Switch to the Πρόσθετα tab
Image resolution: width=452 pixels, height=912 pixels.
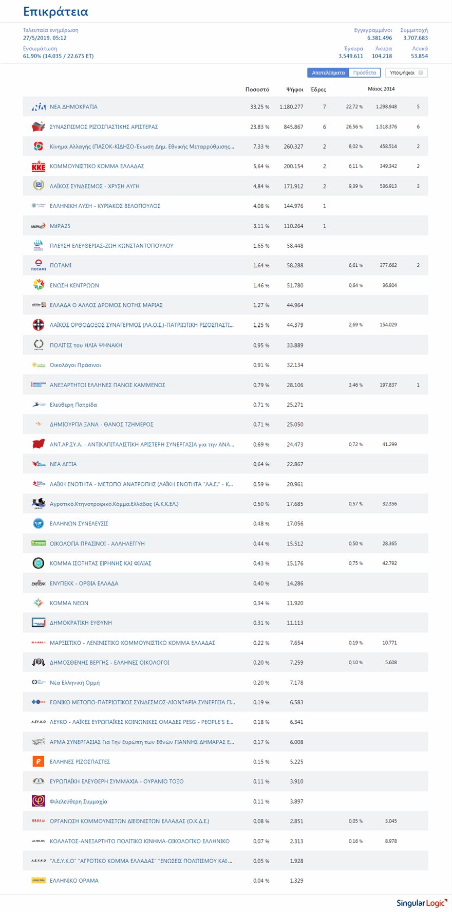pyautogui.click(x=365, y=73)
